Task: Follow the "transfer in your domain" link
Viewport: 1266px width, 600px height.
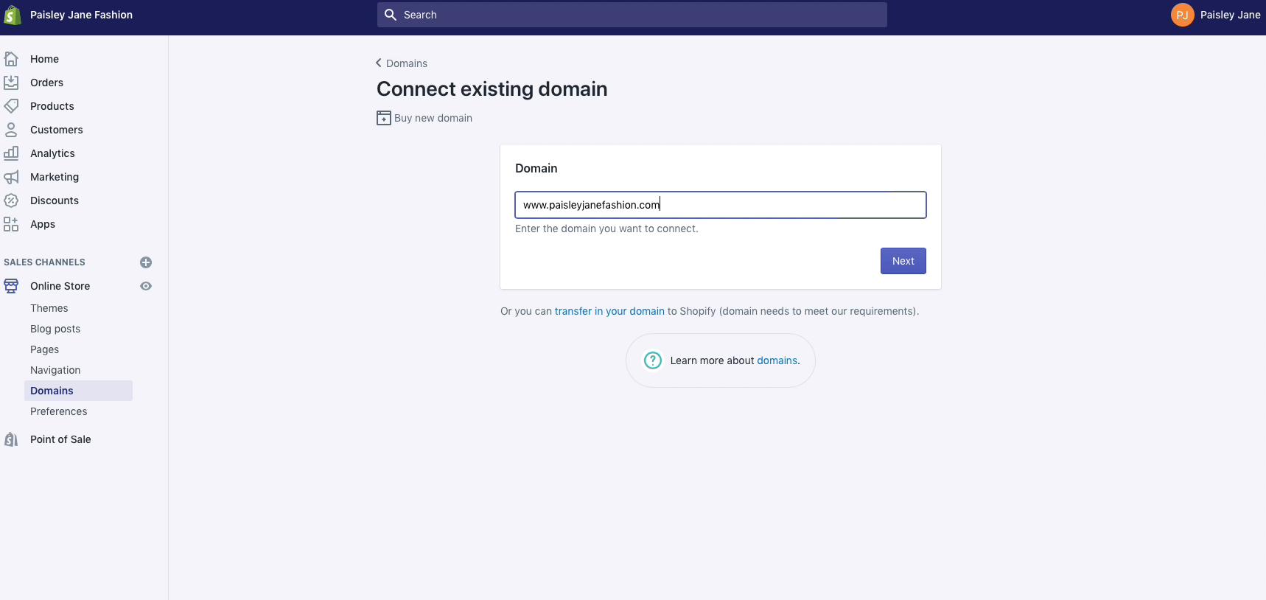Action: [609, 311]
